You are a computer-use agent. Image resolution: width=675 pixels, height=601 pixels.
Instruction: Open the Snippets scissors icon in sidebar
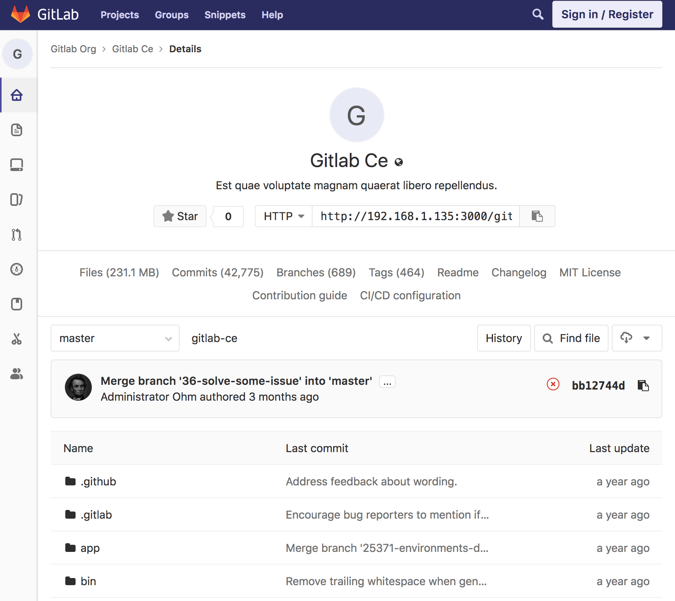[x=17, y=339]
